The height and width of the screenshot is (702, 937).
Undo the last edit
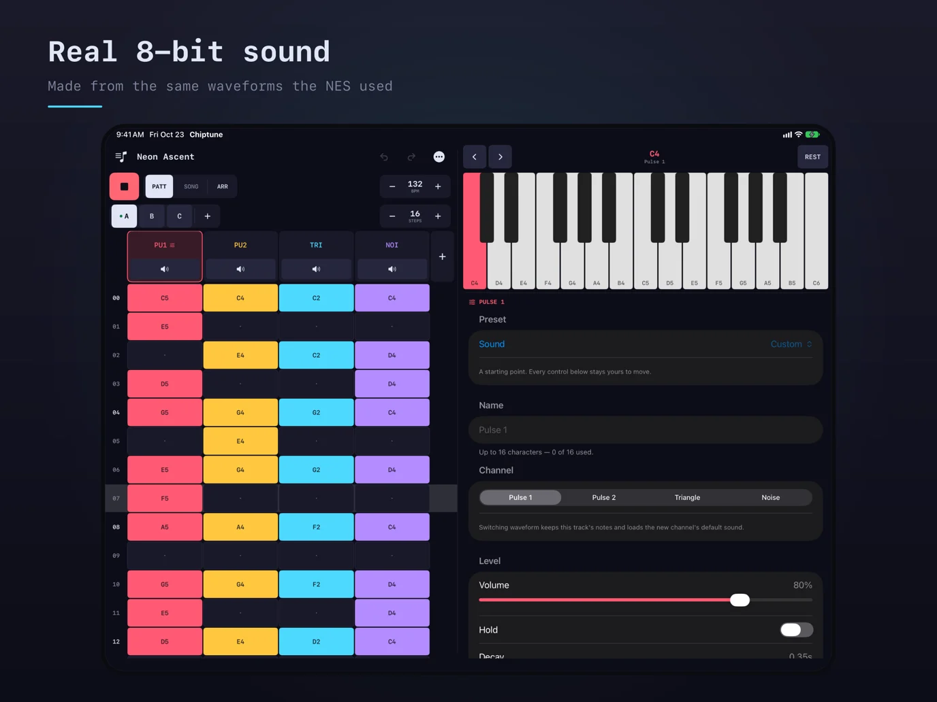pos(384,157)
